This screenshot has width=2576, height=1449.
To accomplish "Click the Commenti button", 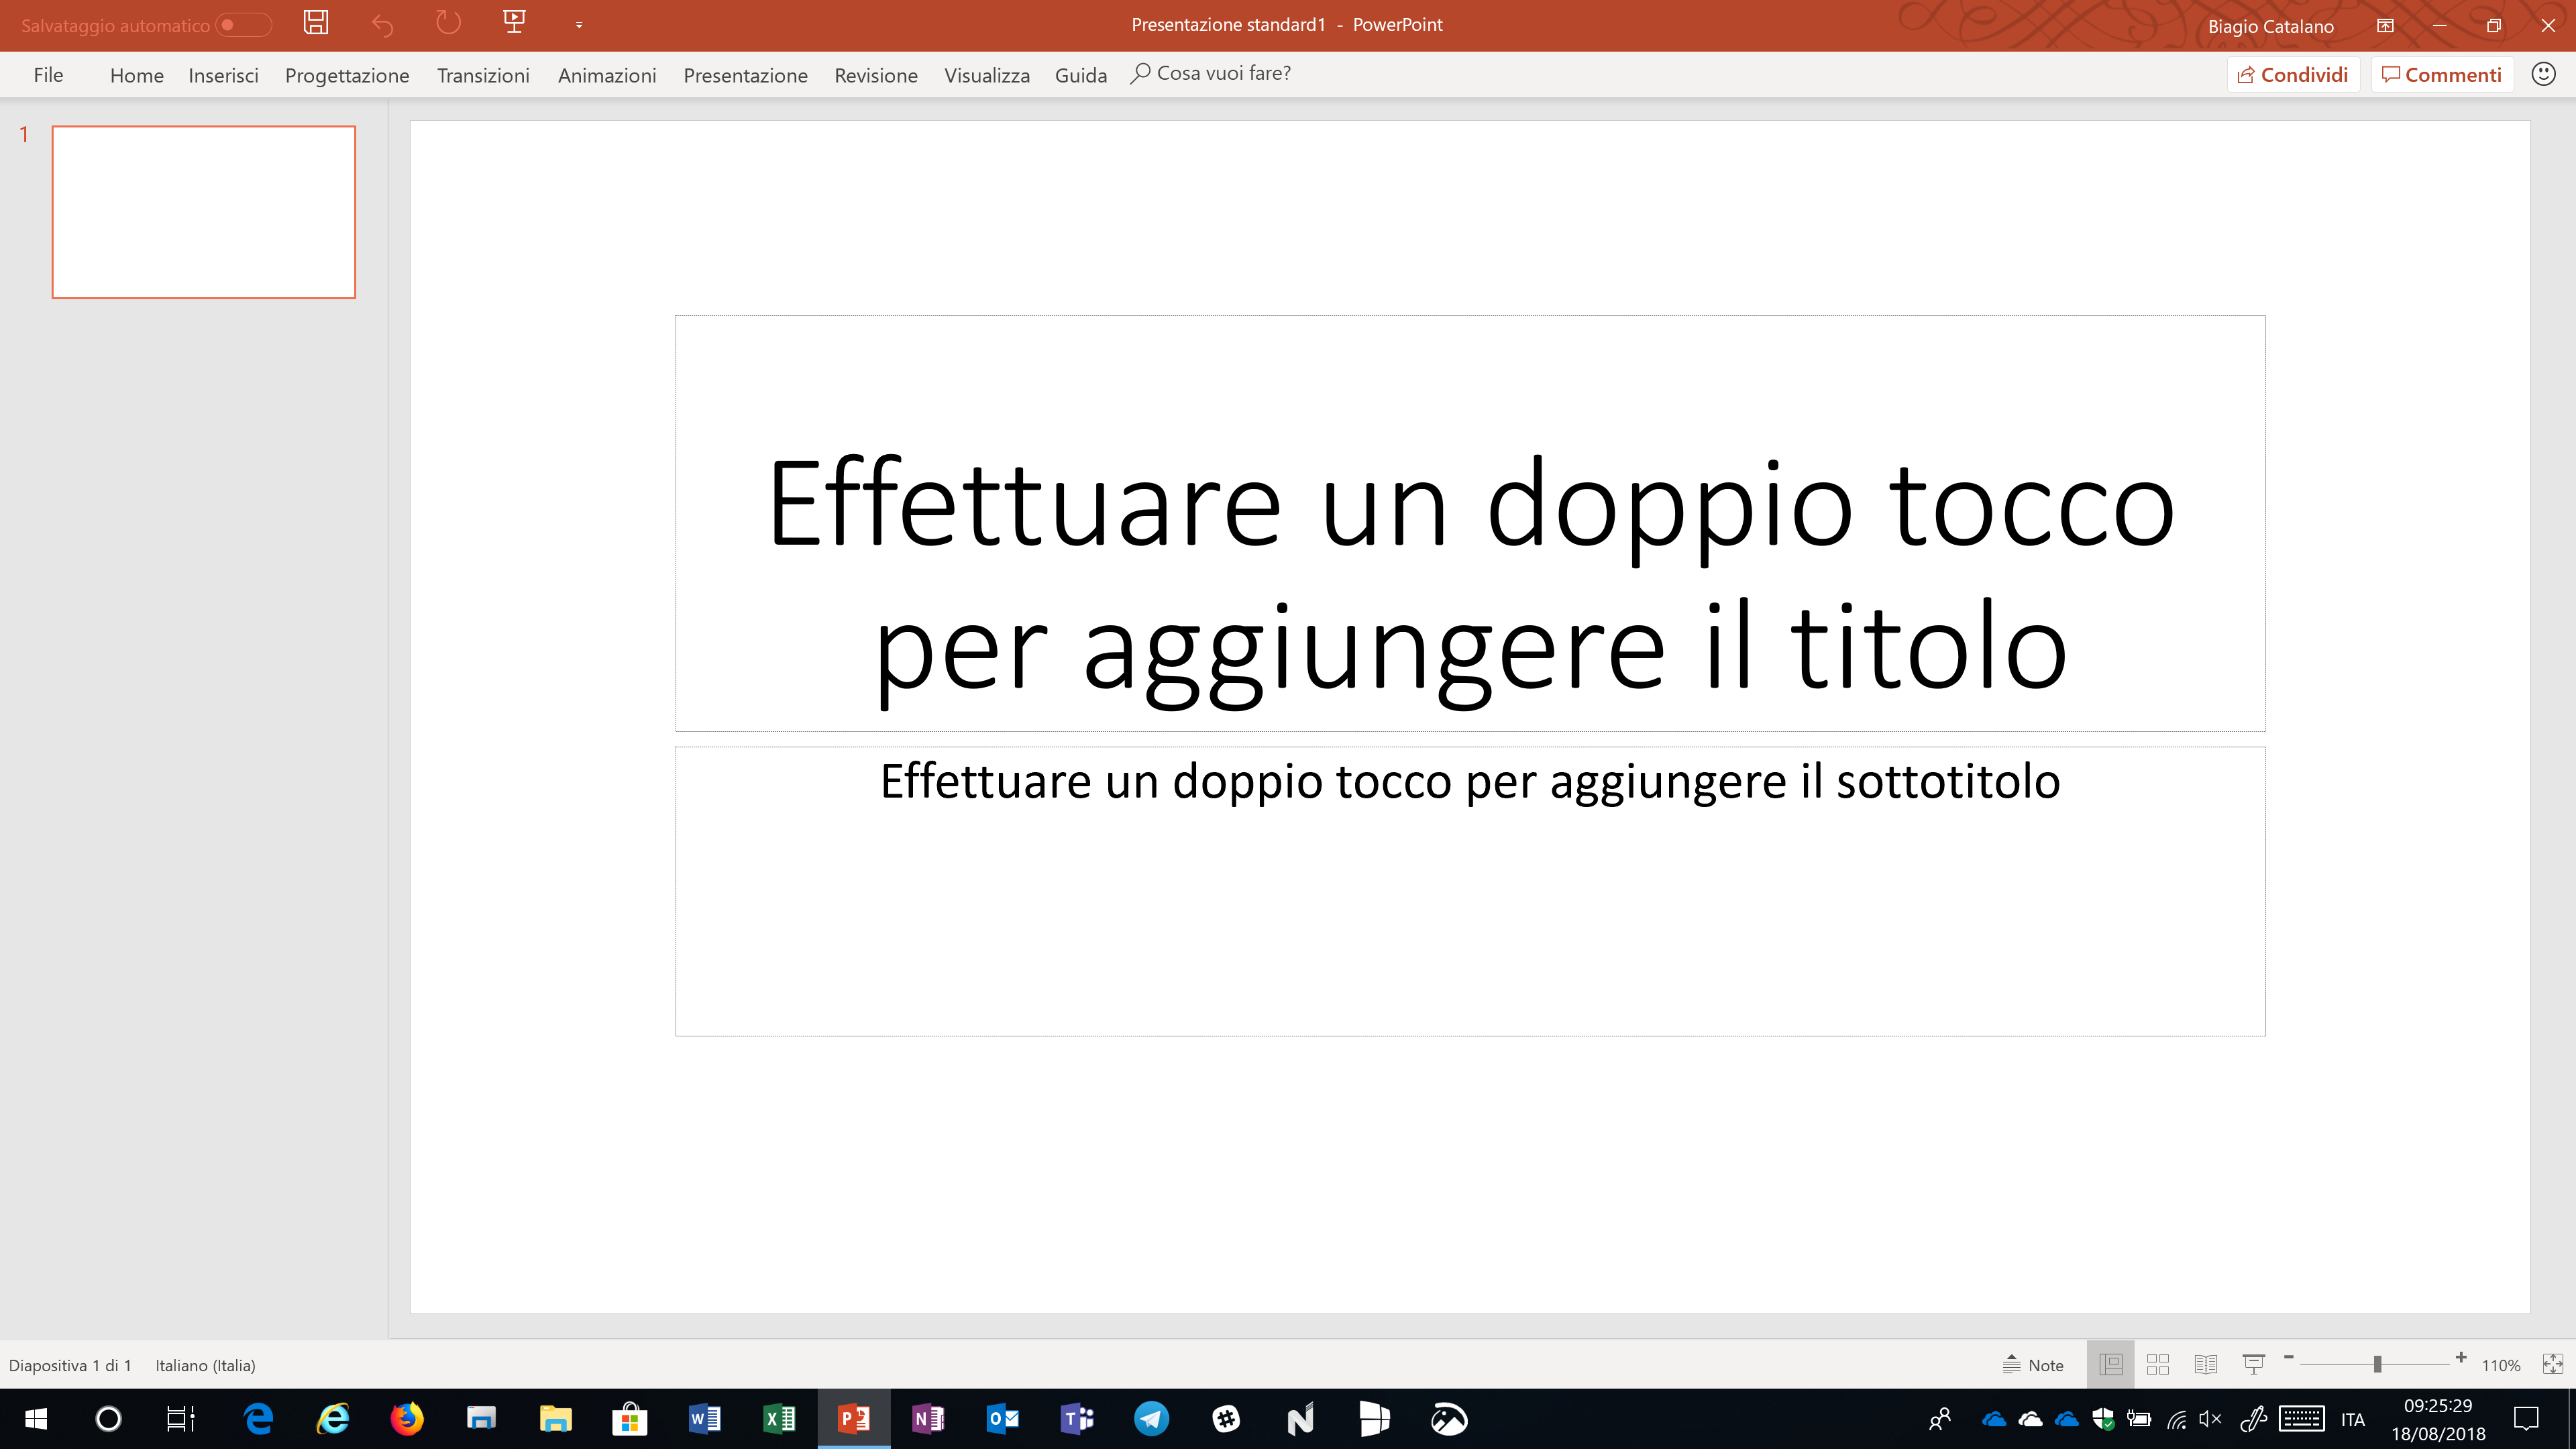I will coord(2442,75).
